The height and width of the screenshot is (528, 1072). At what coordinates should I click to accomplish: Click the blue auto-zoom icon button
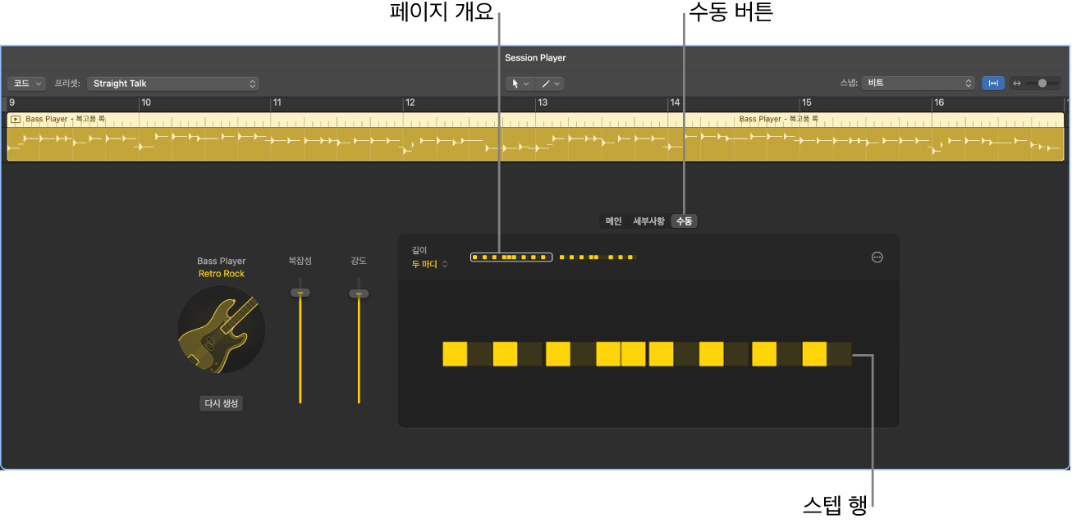click(x=993, y=84)
